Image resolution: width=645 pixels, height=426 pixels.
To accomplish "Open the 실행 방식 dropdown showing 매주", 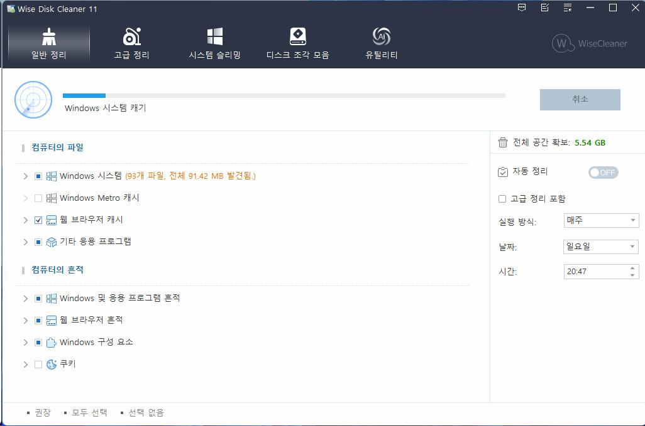I will click(x=601, y=220).
